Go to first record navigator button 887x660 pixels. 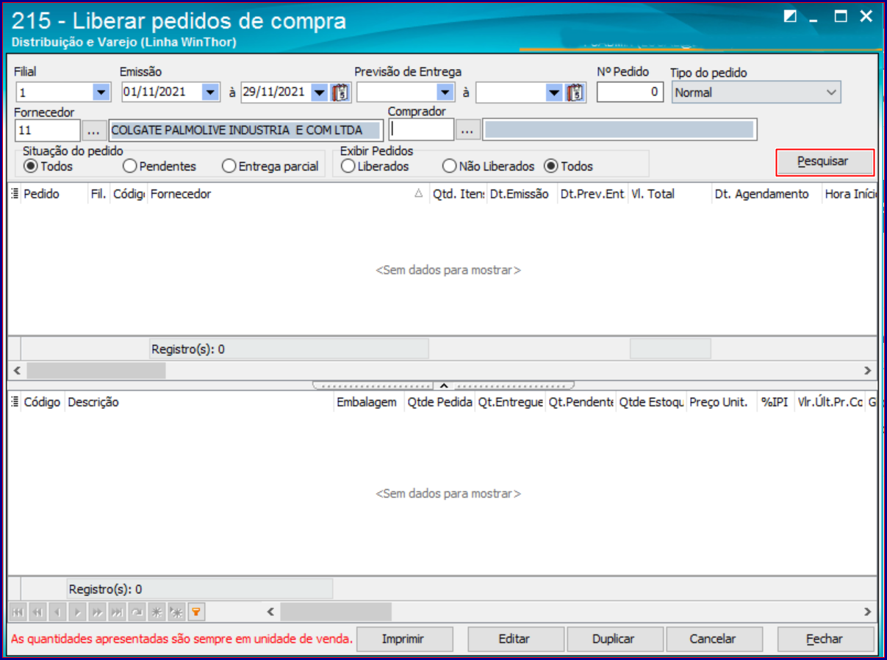click(x=18, y=611)
